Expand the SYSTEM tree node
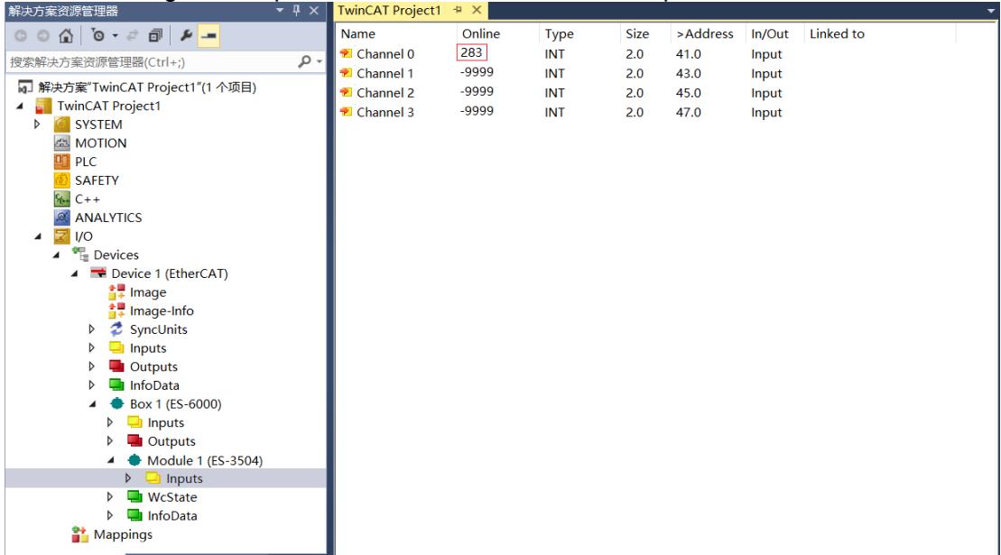This screenshot has width=1001, height=555. [x=37, y=125]
